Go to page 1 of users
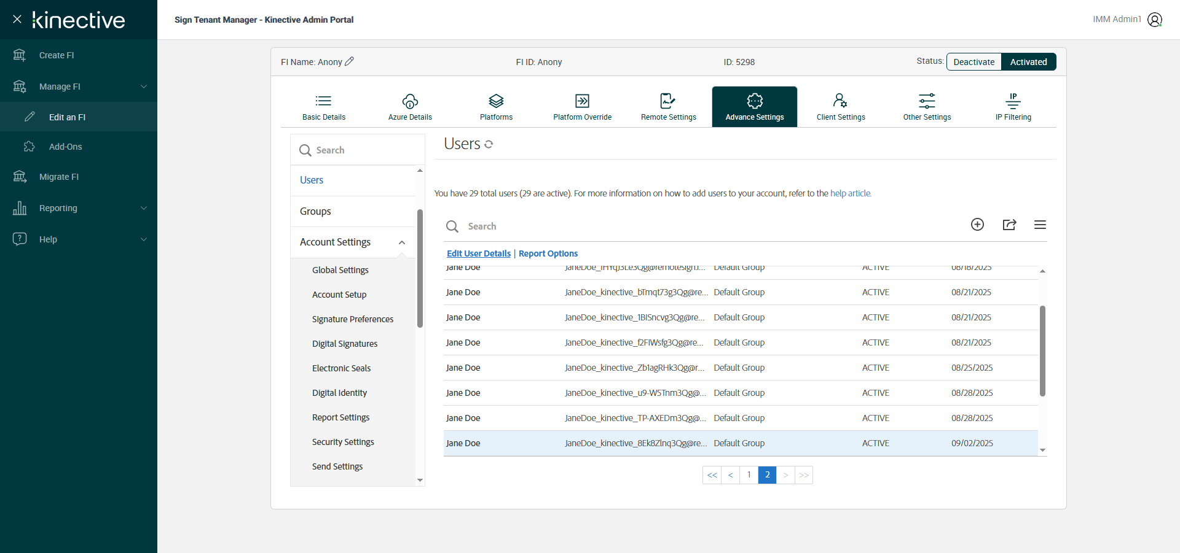This screenshot has height=553, width=1180. [x=749, y=475]
